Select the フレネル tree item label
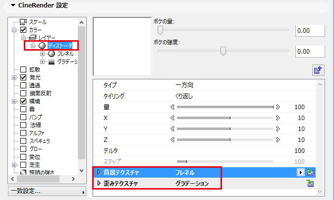Viewport: 334px width, 200px height. [65, 54]
